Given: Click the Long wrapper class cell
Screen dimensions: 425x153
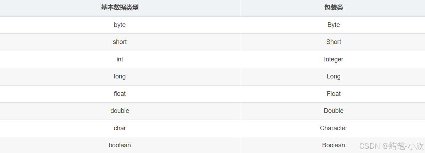Looking at the screenshot, I should coord(334,76).
